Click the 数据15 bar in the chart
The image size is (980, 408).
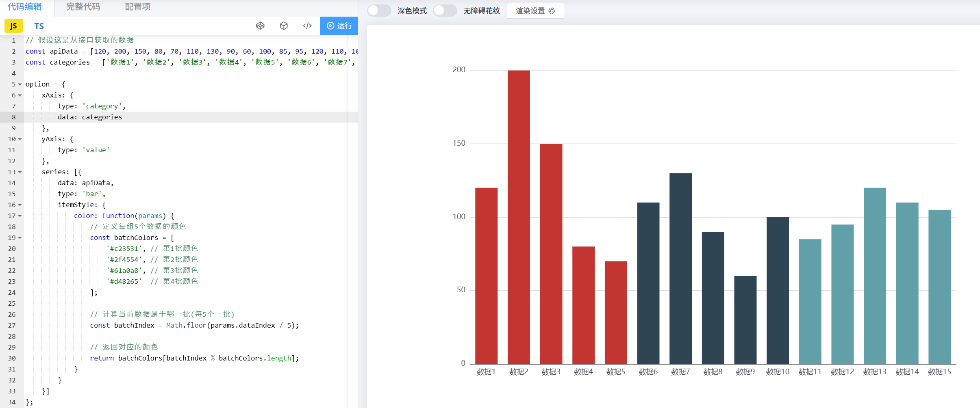940,287
